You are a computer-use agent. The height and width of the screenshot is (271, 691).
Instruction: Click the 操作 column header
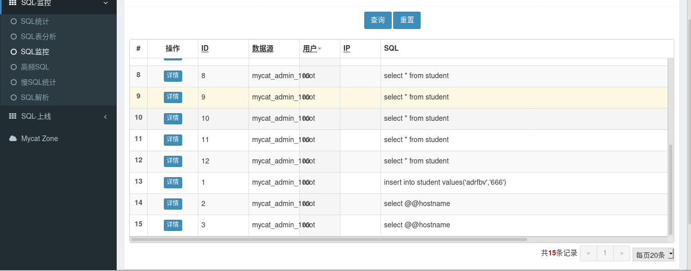[x=172, y=49]
